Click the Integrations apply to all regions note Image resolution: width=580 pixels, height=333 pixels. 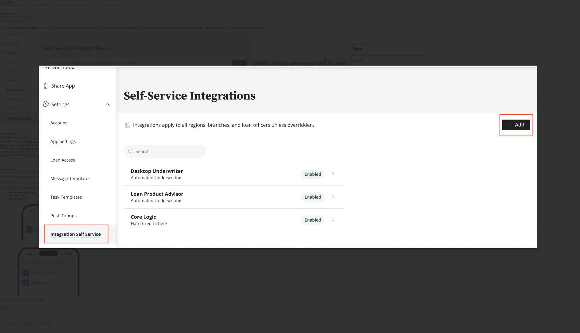(223, 125)
